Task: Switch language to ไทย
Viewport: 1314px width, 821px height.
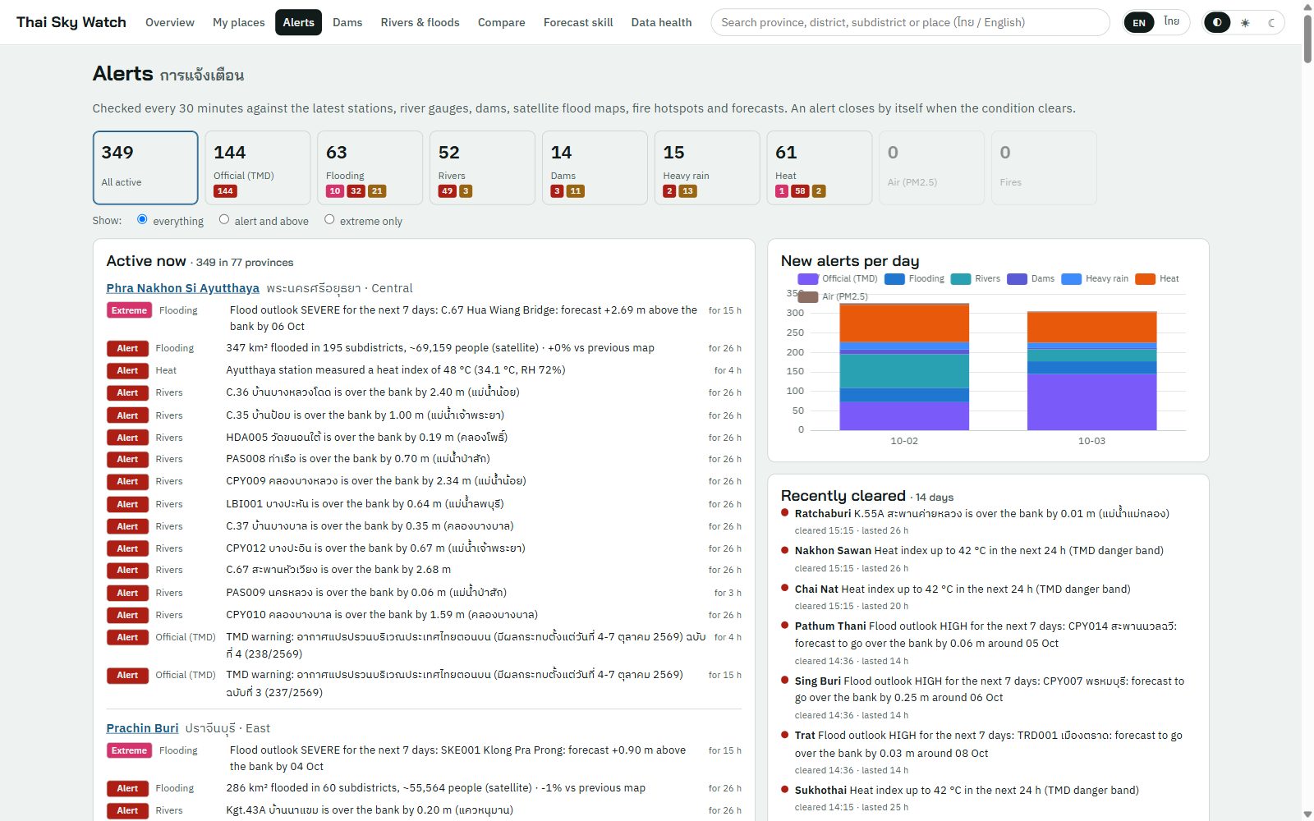Action: pos(1171,22)
